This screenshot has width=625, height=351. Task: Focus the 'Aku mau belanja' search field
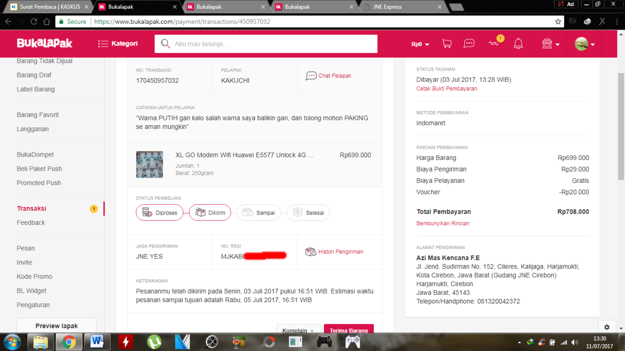point(266,44)
